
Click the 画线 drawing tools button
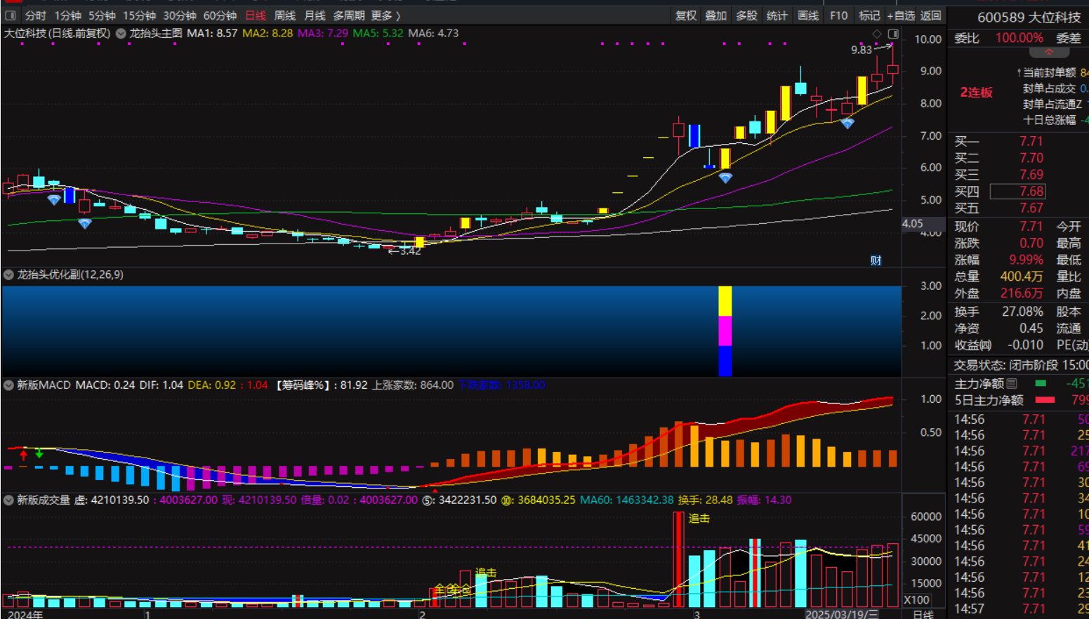coord(808,15)
